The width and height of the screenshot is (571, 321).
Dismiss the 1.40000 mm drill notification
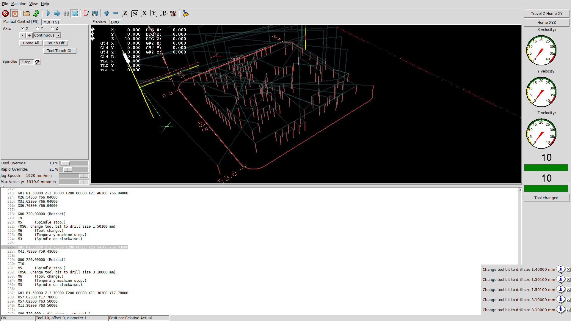pyautogui.click(x=568, y=270)
